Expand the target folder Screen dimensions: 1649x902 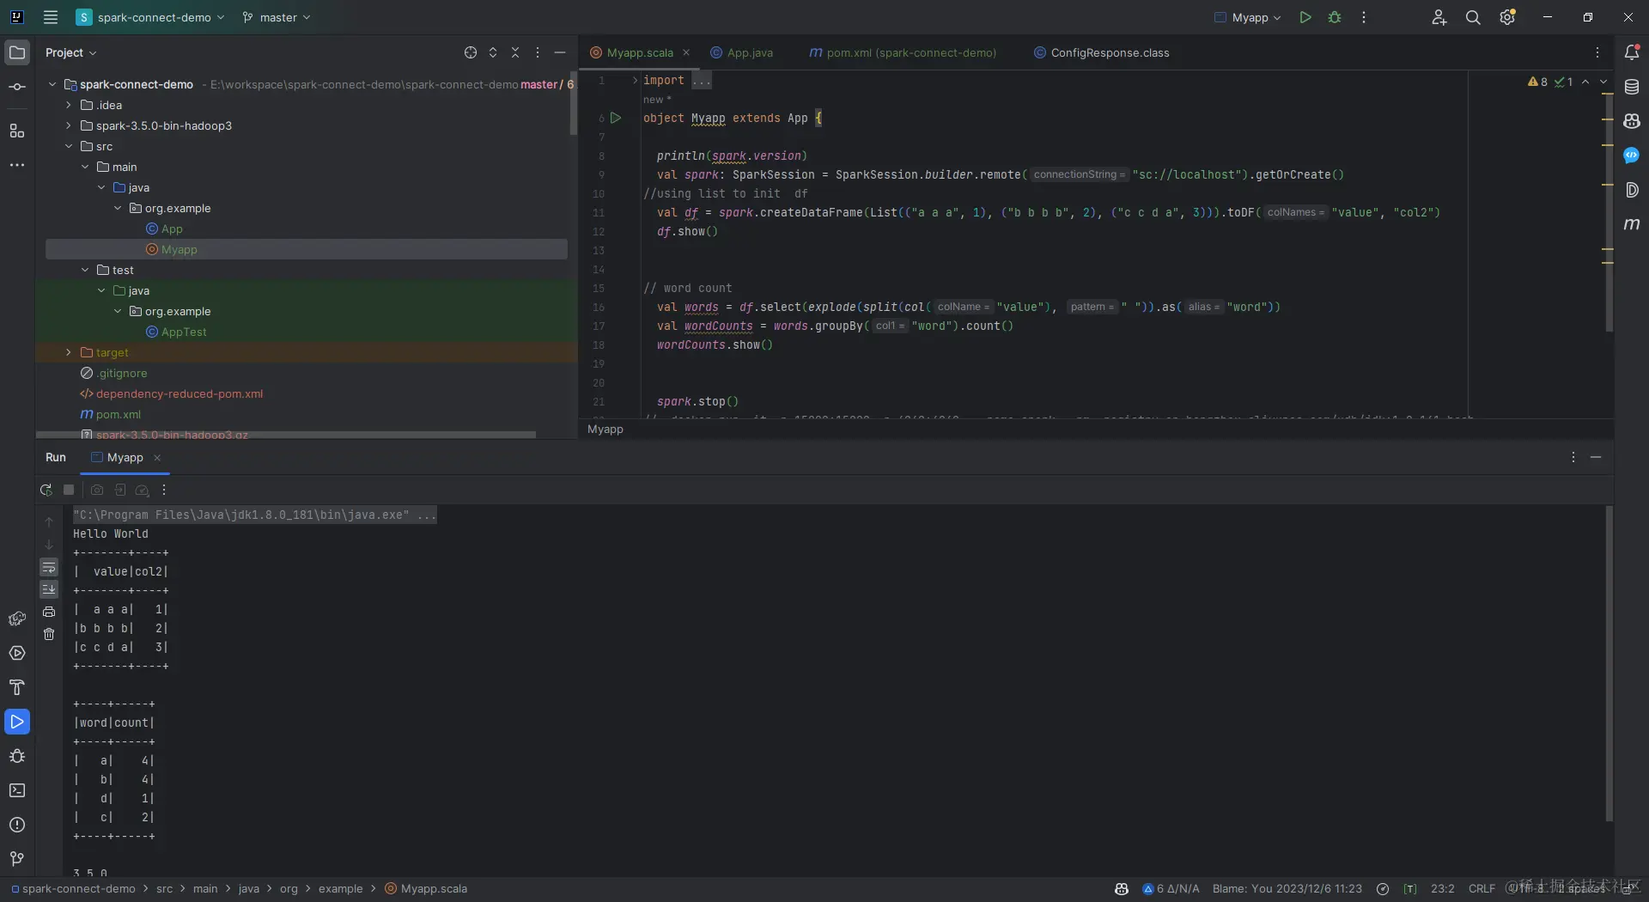[x=69, y=352]
